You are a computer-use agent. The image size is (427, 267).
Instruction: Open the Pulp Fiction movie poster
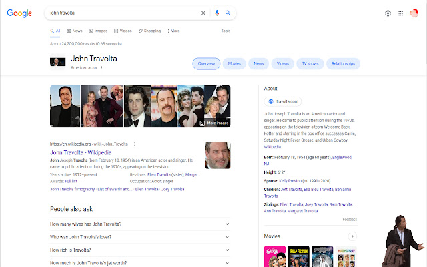tap(298, 256)
